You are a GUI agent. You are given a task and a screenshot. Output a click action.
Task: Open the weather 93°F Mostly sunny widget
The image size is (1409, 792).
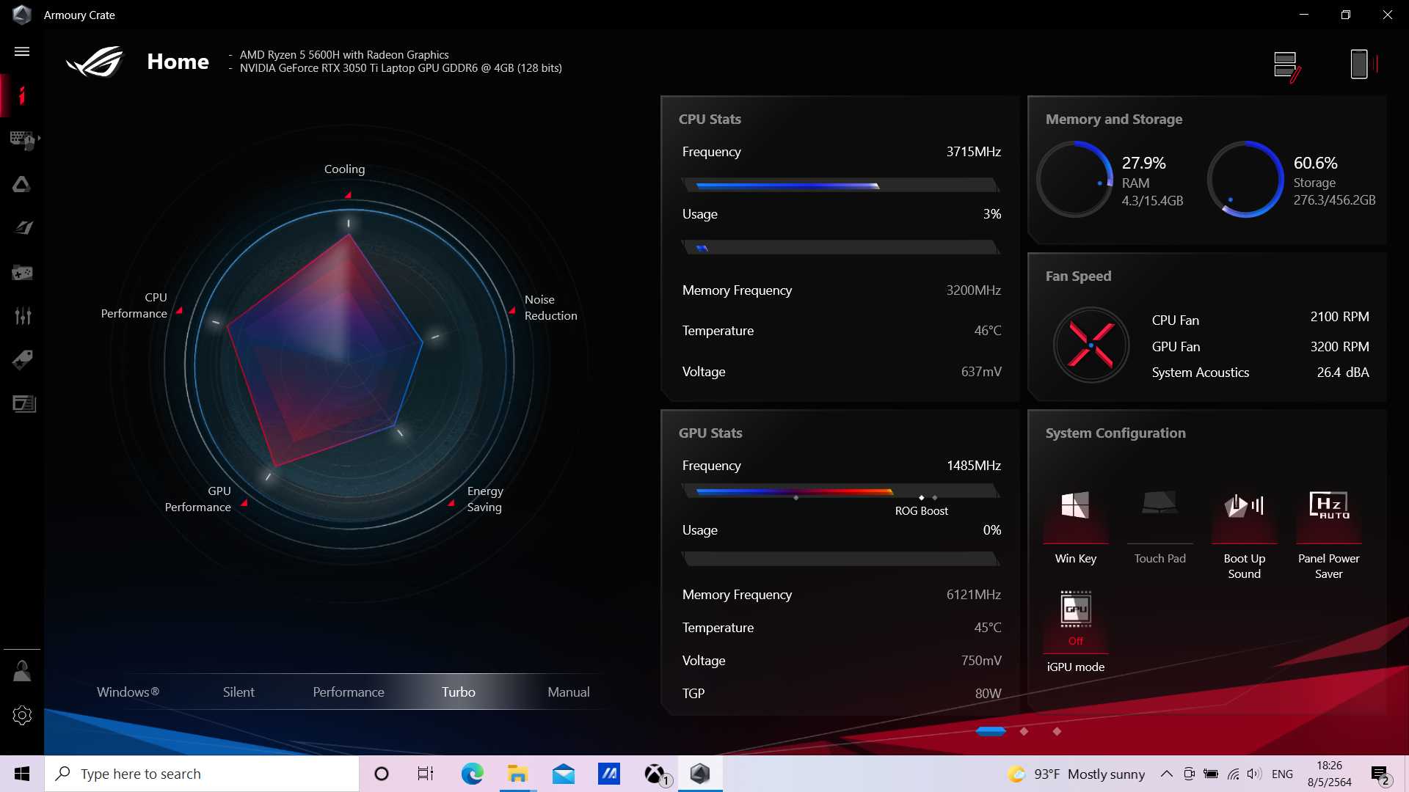point(1077,774)
